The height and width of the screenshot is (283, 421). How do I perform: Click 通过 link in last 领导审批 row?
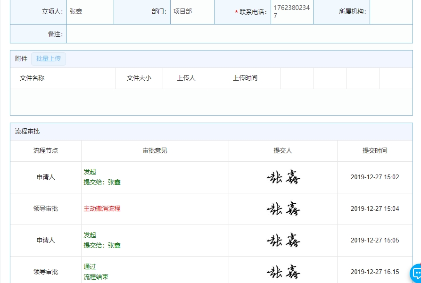point(90,266)
